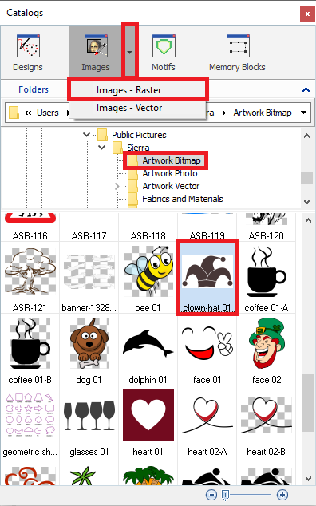Open the Memory Blocks catalog
The width and height of the screenshot is (316, 506).
(x=237, y=53)
